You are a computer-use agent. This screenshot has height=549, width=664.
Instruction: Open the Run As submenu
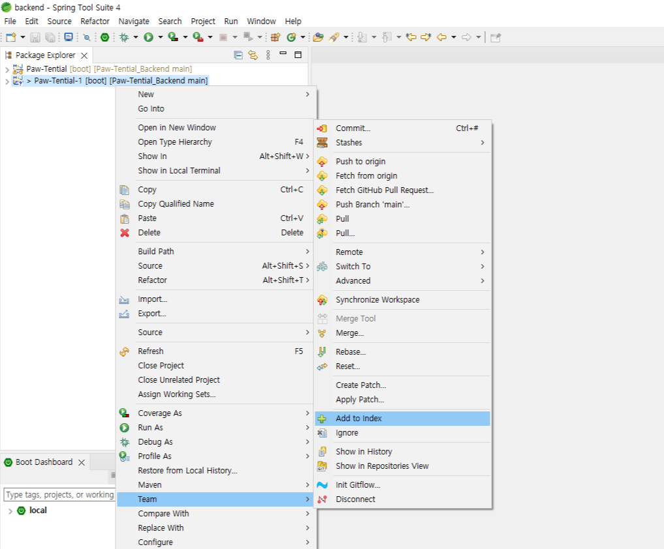pyautogui.click(x=215, y=428)
